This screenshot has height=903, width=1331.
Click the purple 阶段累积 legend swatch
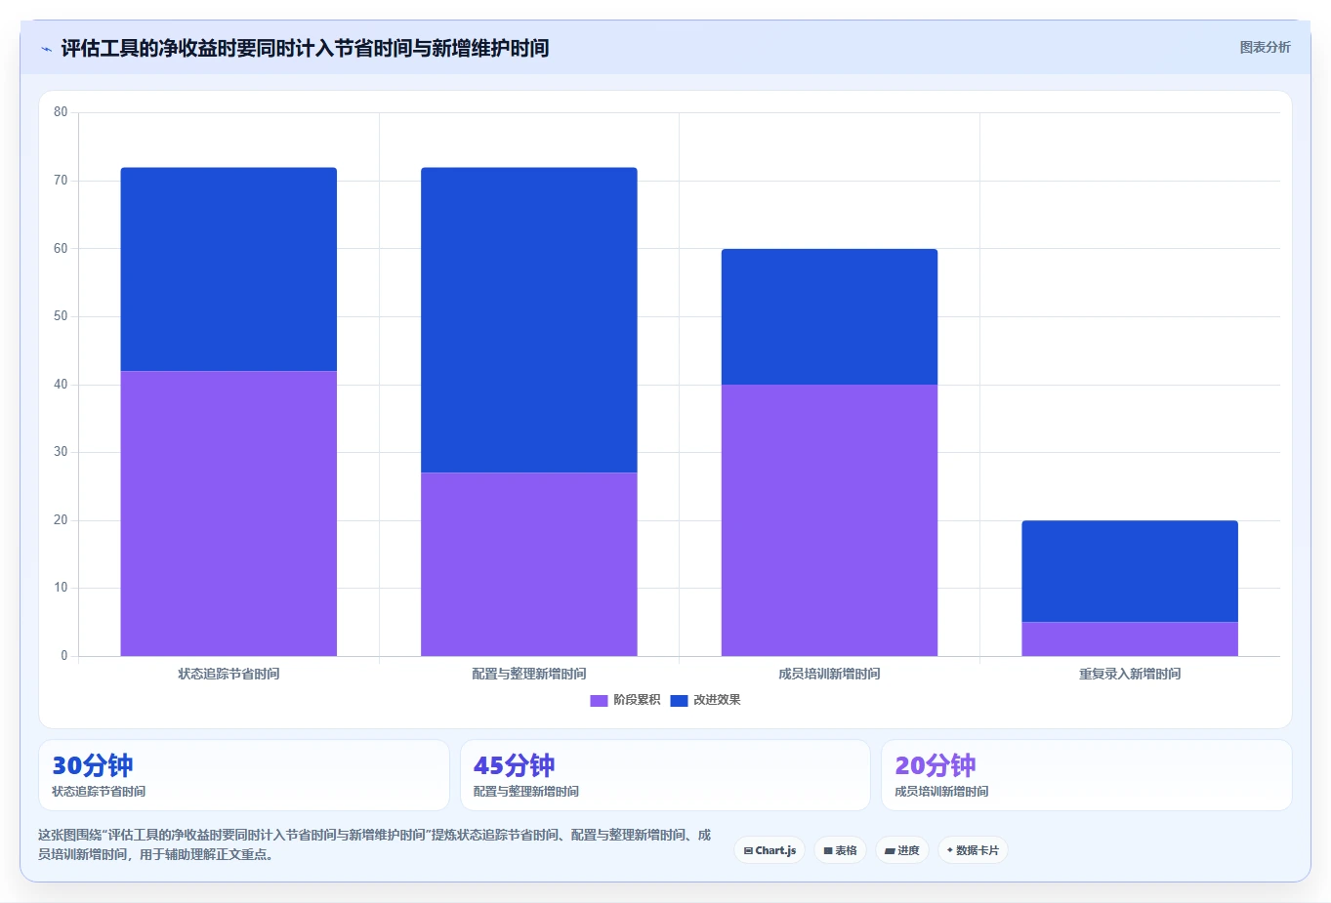pyautogui.click(x=599, y=701)
